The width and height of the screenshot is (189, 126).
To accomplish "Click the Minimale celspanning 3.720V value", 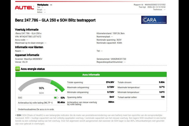I will click(111, 92).
